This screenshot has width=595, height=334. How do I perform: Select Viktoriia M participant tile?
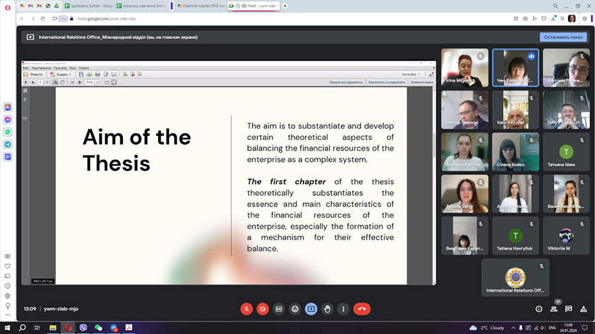point(566,236)
